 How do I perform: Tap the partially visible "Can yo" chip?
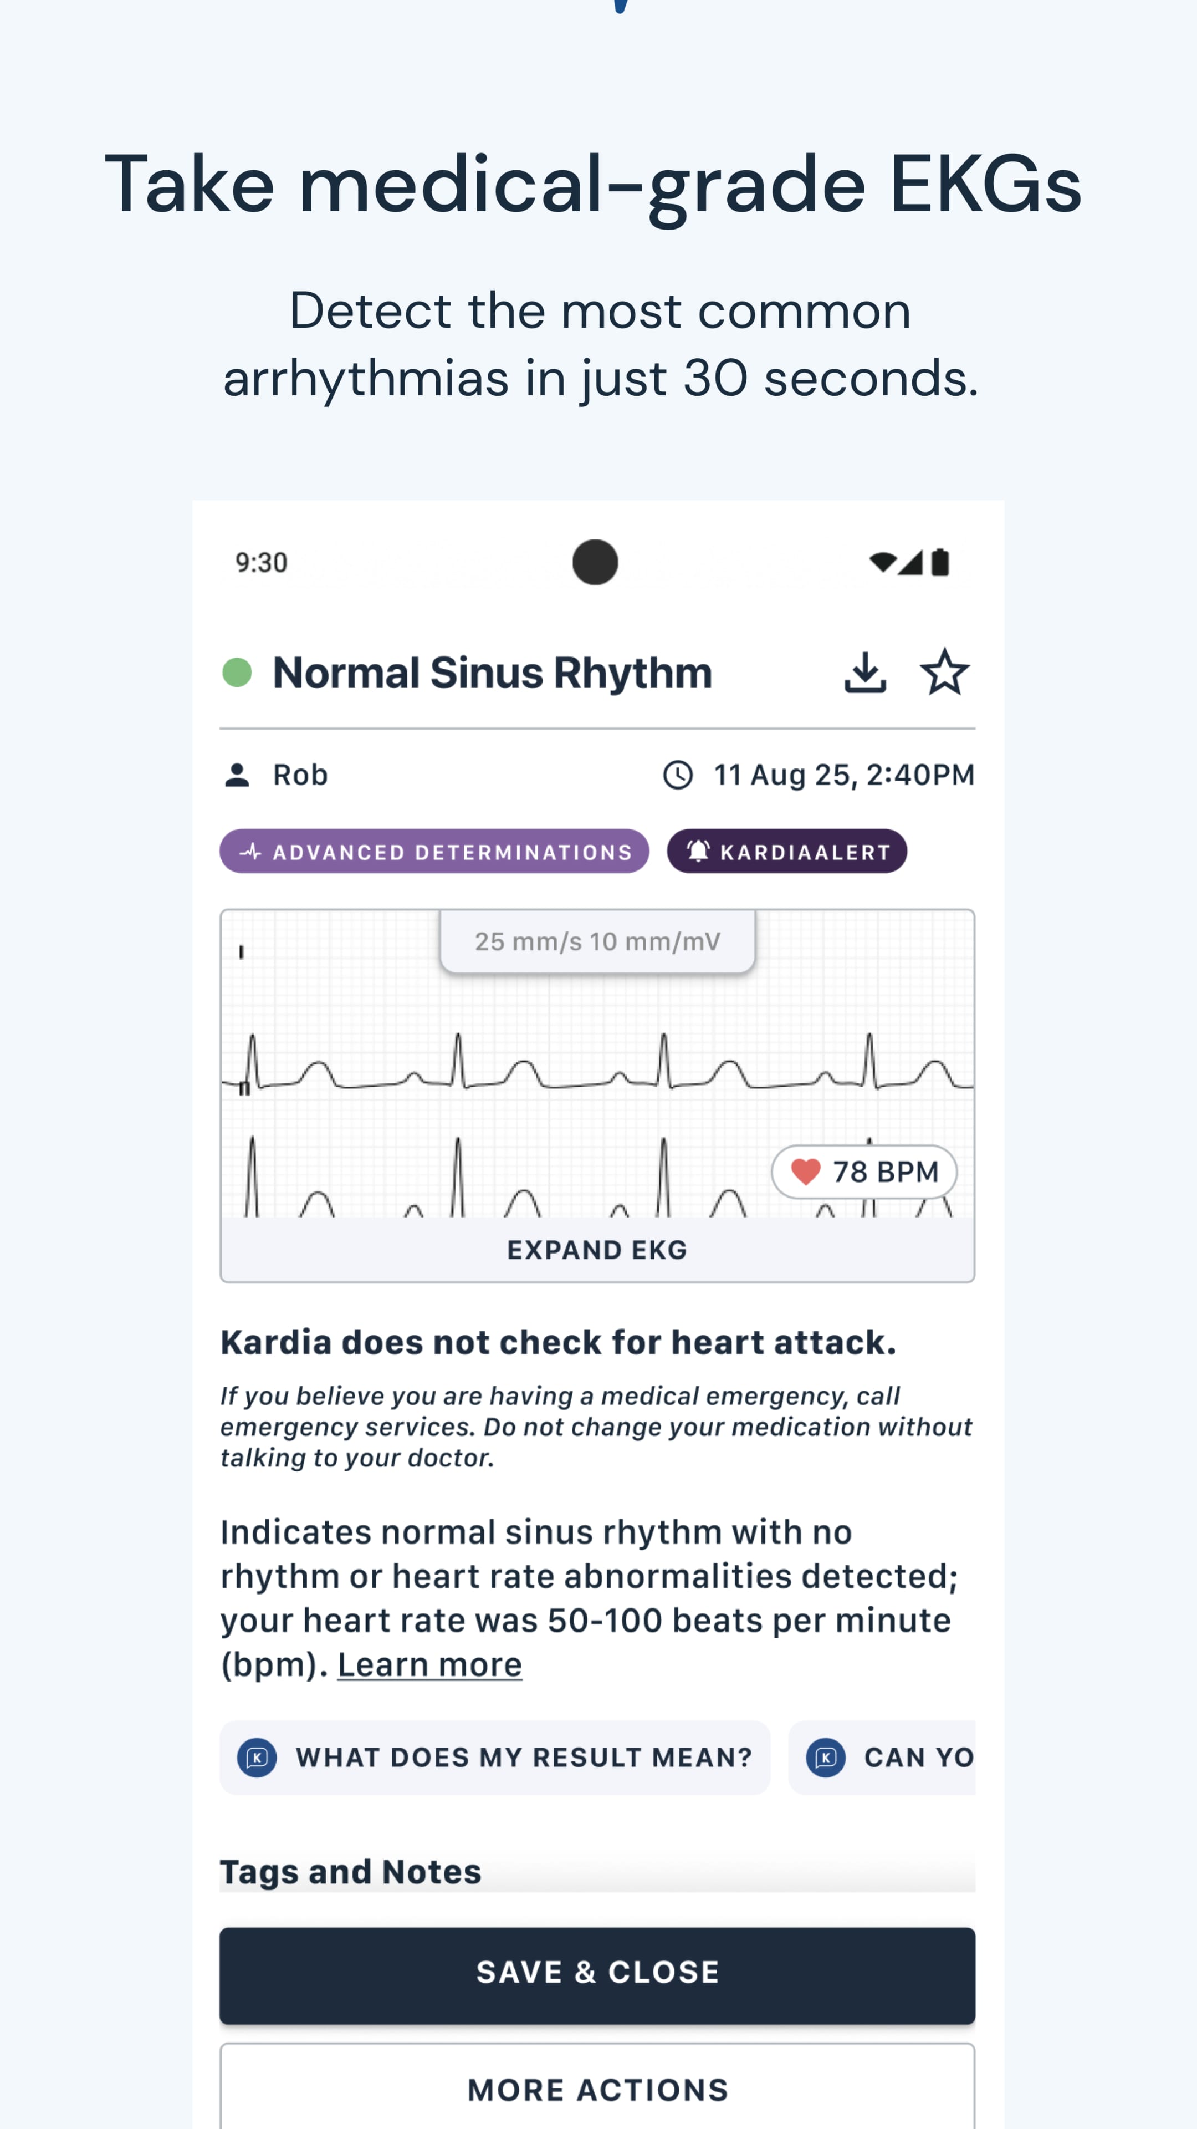point(882,1757)
